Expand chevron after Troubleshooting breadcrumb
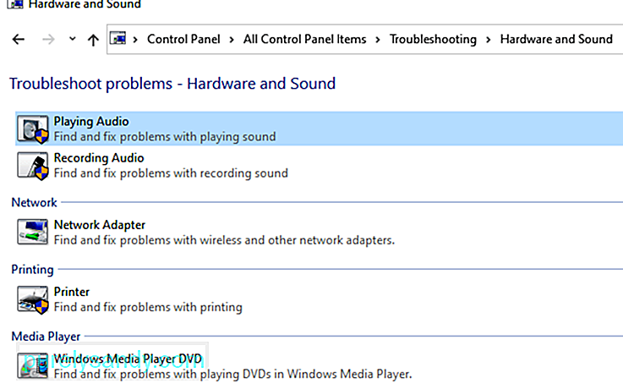The height and width of the screenshot is (389, 623). 489,40
